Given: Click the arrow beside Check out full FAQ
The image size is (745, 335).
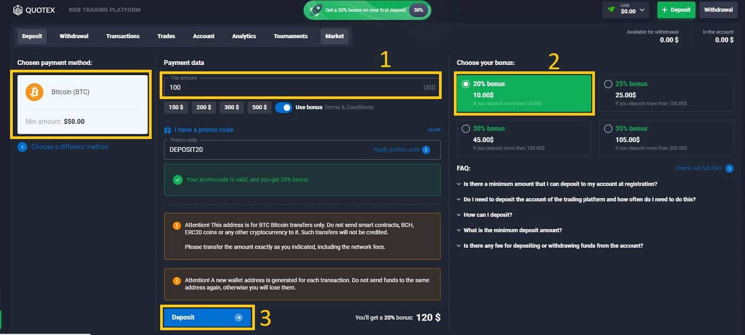Looking at the screenshot, I should [729, 168].
